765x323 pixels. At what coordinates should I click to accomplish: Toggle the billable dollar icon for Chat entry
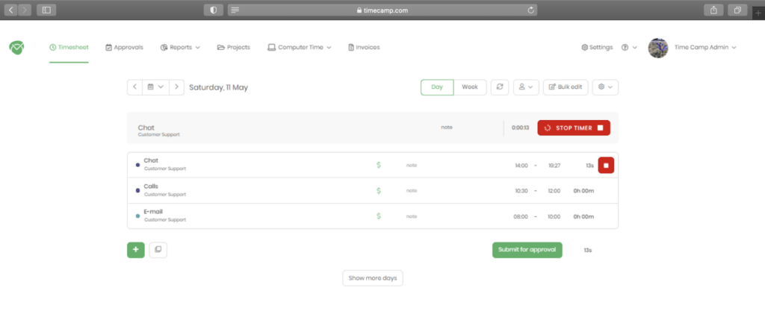click(379, 165)
